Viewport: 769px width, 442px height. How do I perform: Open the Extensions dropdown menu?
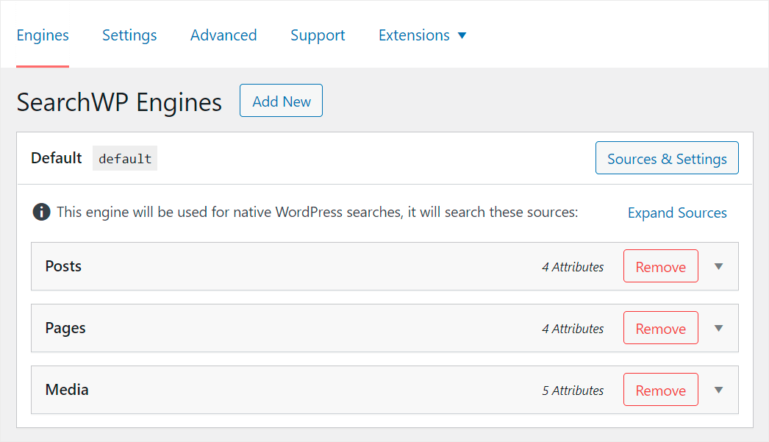point(423,35)
